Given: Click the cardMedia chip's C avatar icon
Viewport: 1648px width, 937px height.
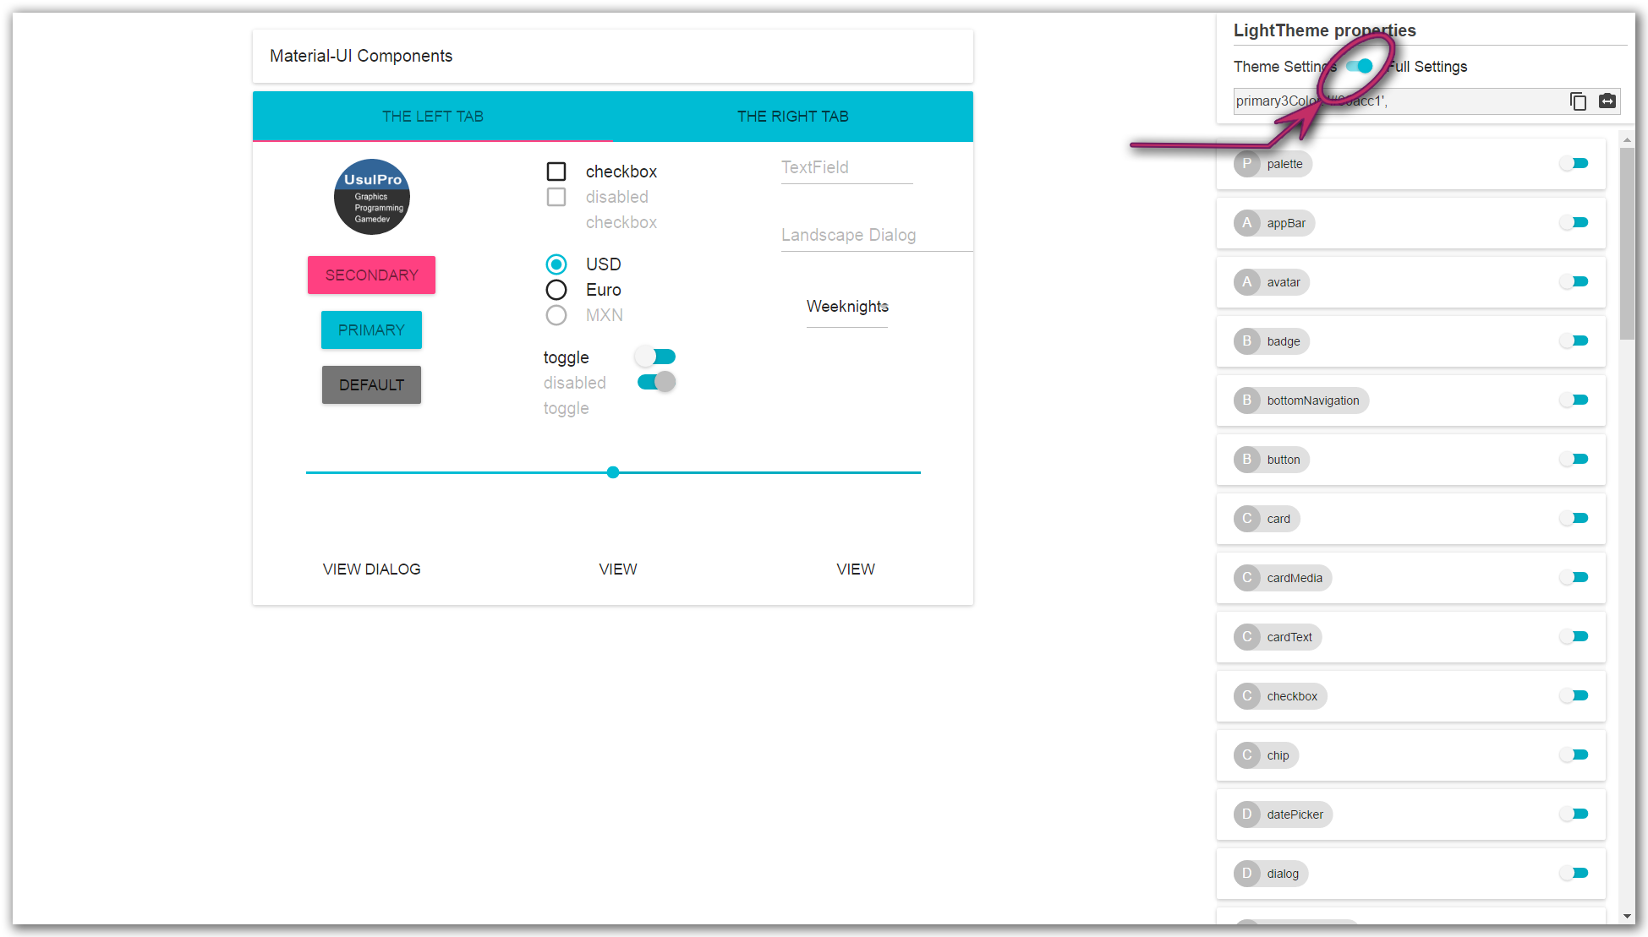Looking at the screenshot, I should pos(1247,578).
